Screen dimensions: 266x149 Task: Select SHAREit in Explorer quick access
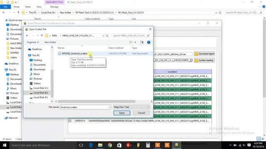click(x=12, y=53)
